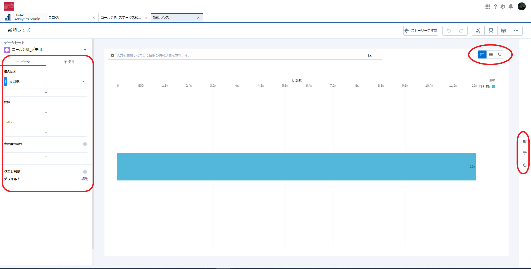Screen dimensions: 531x269
Task: Expand the 行 計数 measure dropdown arrow
Action: pos(83,82)
